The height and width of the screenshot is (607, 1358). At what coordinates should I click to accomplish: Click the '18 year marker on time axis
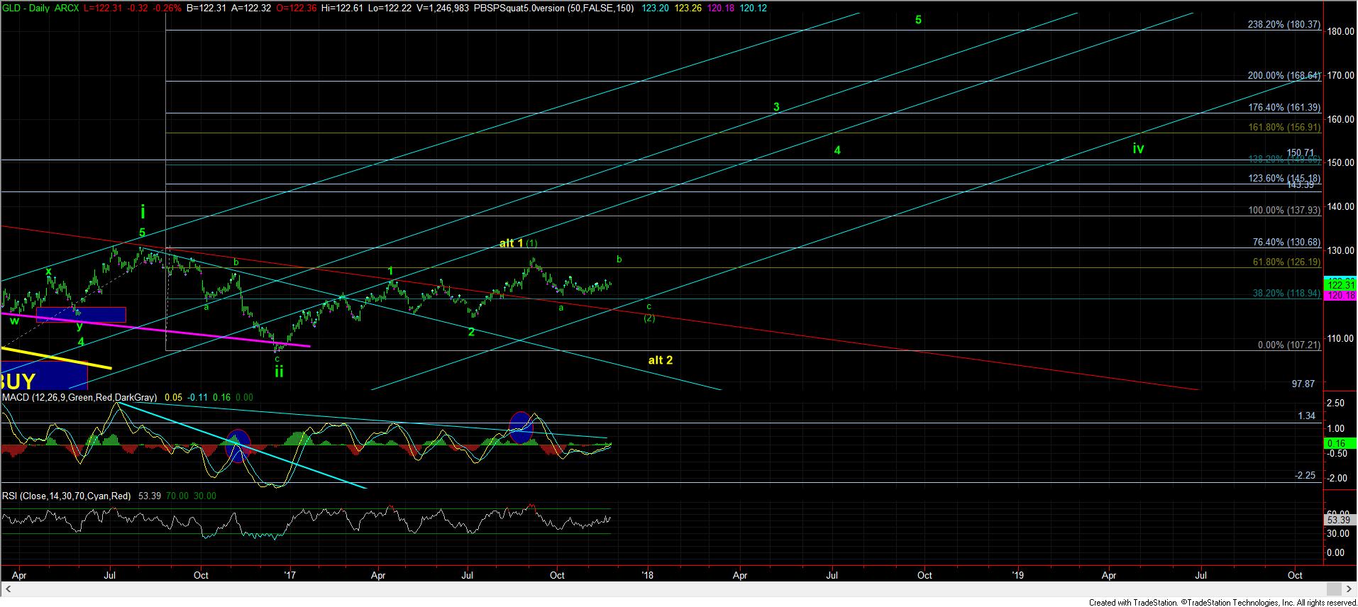[646, 575]
